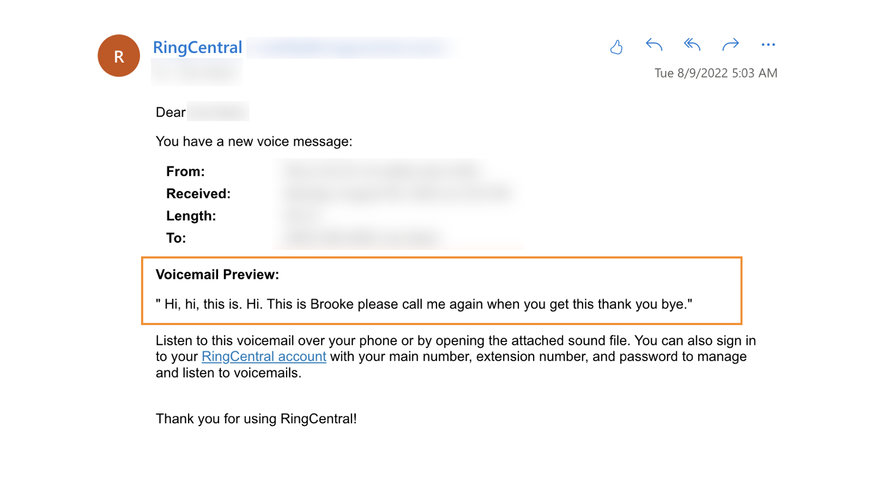Open the RingCentral account link

coord(264,356)
